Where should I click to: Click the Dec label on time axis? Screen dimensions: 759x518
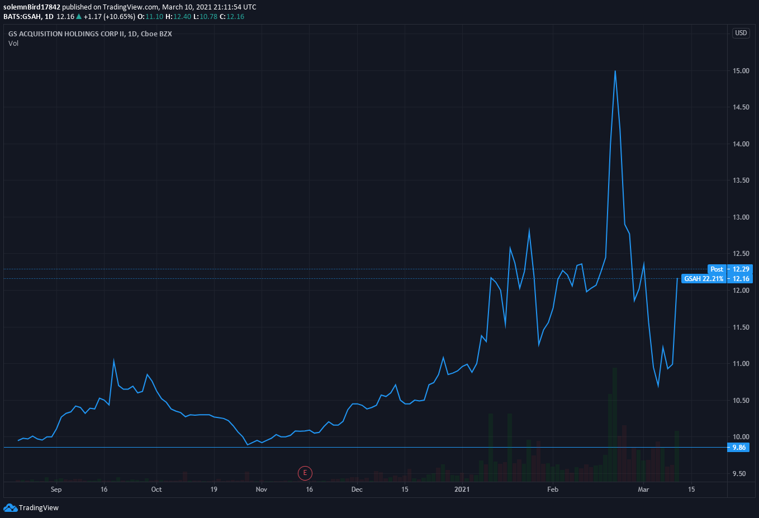357,490
